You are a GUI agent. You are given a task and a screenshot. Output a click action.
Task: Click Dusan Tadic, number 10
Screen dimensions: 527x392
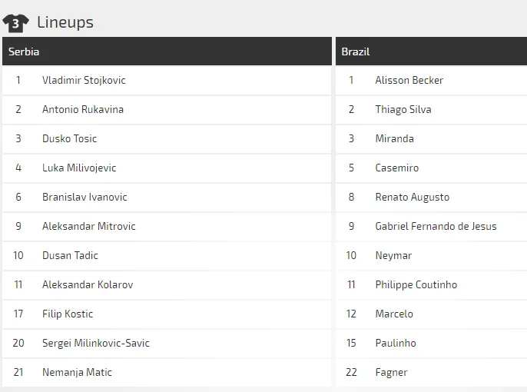(x=70, y=255)
